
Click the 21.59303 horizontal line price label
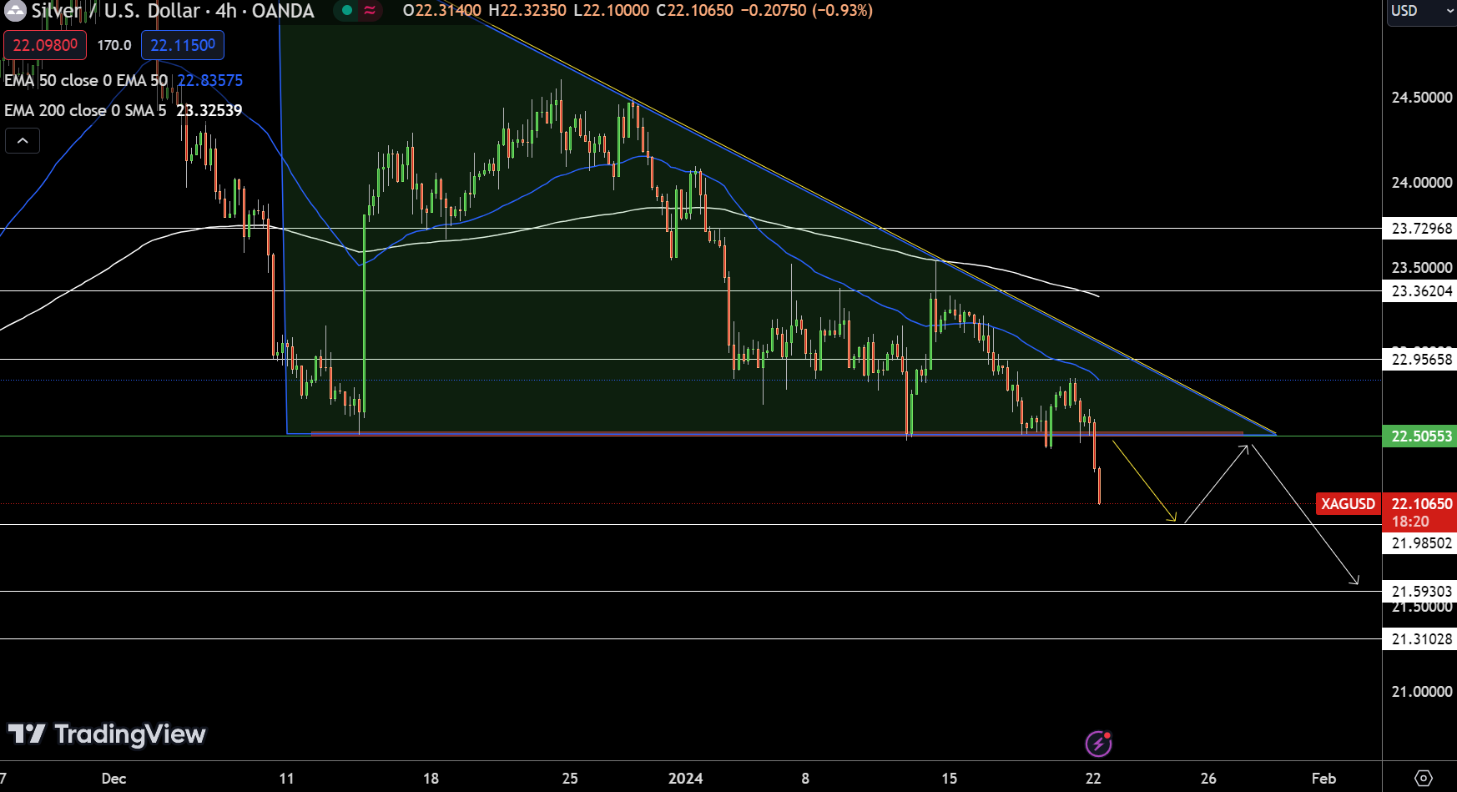(x=1420, y=591)
